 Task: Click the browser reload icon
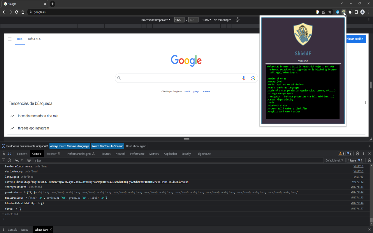[17, 12]
